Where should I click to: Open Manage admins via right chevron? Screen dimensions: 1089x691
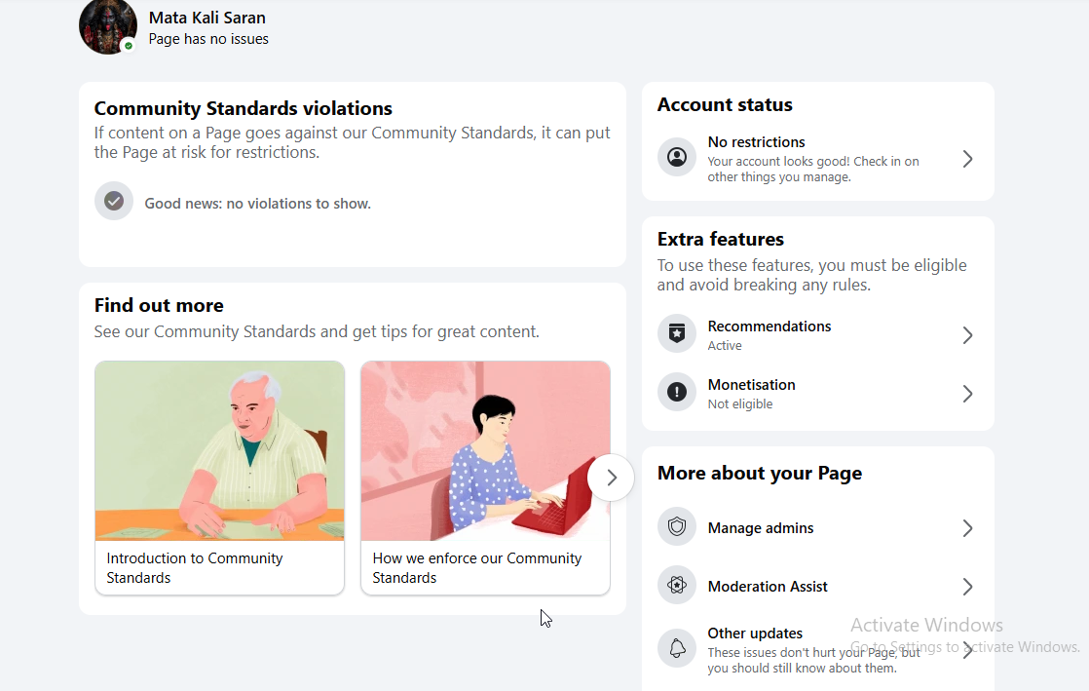967,528
